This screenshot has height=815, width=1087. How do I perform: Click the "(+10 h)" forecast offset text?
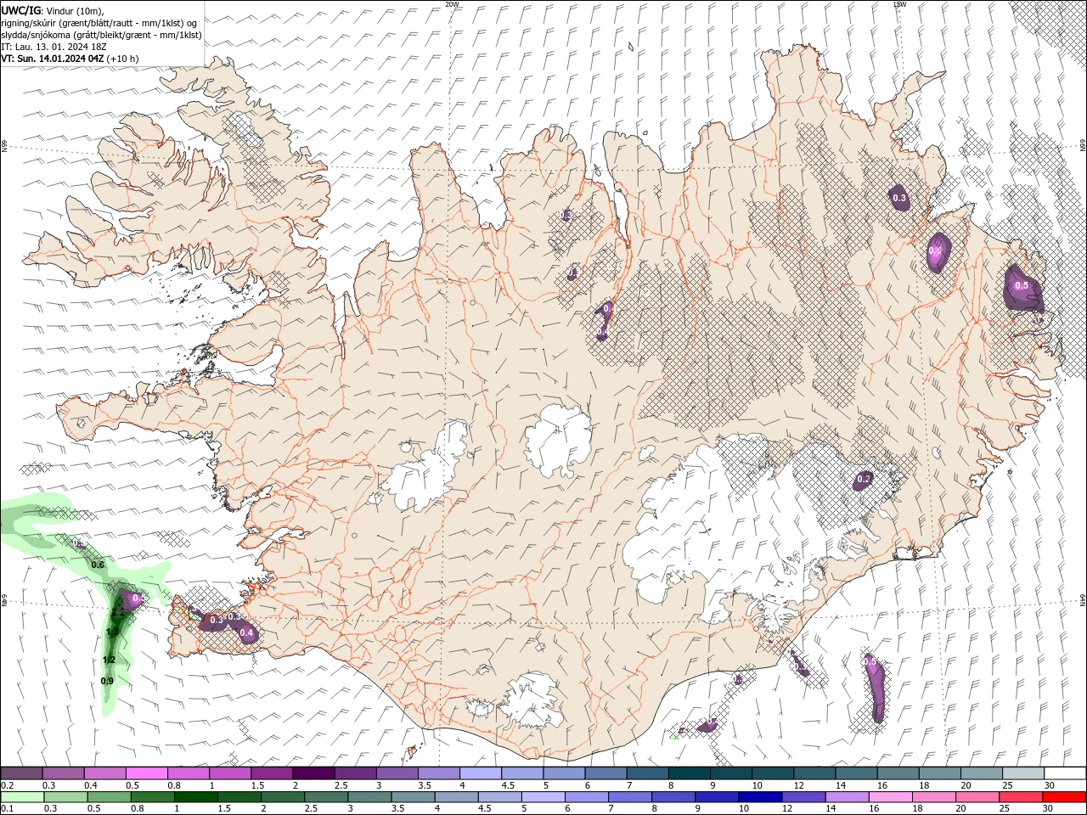click(x=123, y=59)
